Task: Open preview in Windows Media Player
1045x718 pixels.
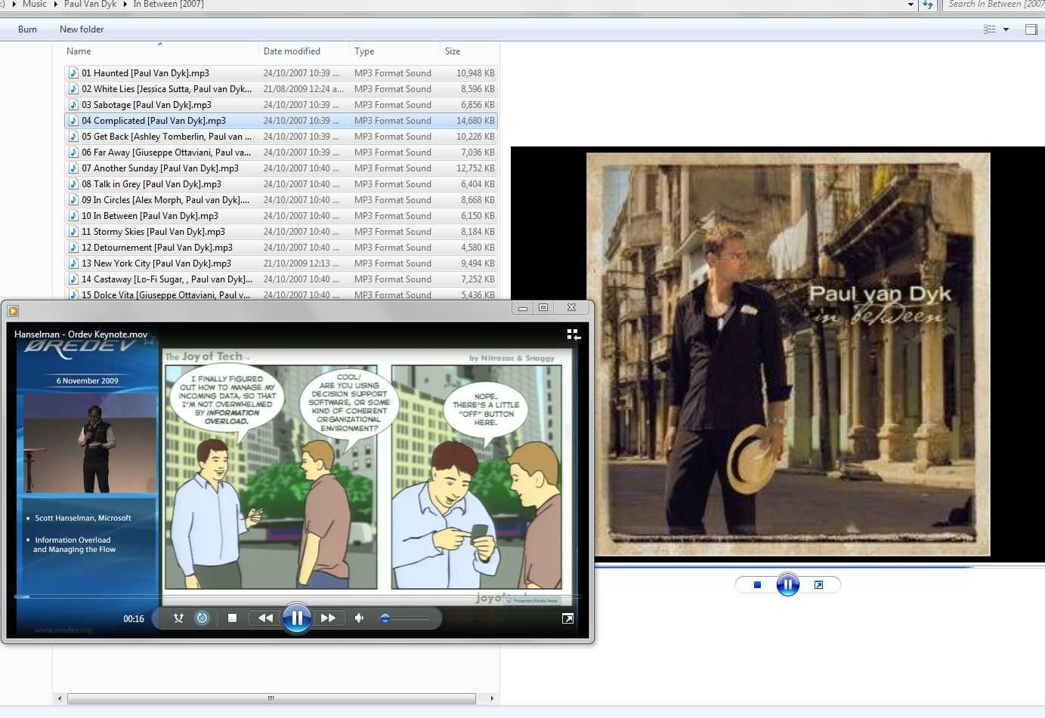Action: tap(818, 585)
